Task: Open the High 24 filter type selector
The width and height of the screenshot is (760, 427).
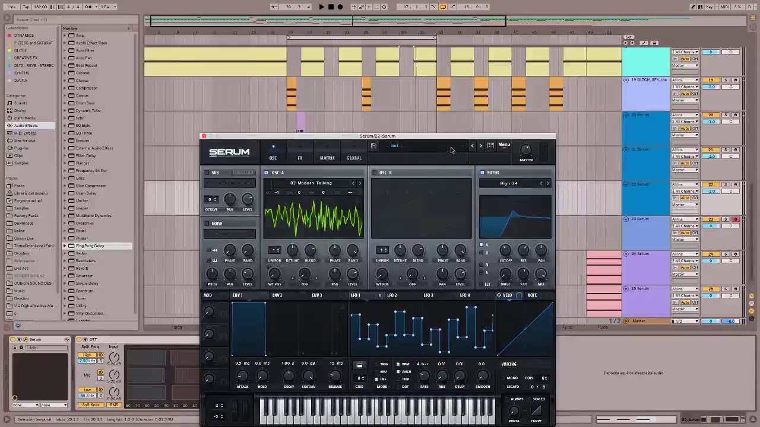Action: click(508, 183)
